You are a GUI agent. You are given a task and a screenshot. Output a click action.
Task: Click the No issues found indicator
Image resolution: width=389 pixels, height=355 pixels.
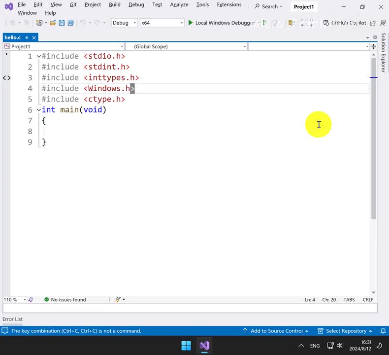(65, 300)
